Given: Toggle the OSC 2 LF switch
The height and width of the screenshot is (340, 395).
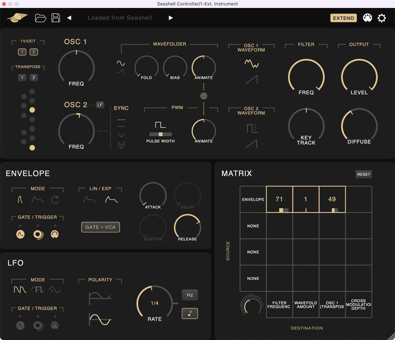Looking at the screenshot, I should pyautogui.click(x=100, y=105).
